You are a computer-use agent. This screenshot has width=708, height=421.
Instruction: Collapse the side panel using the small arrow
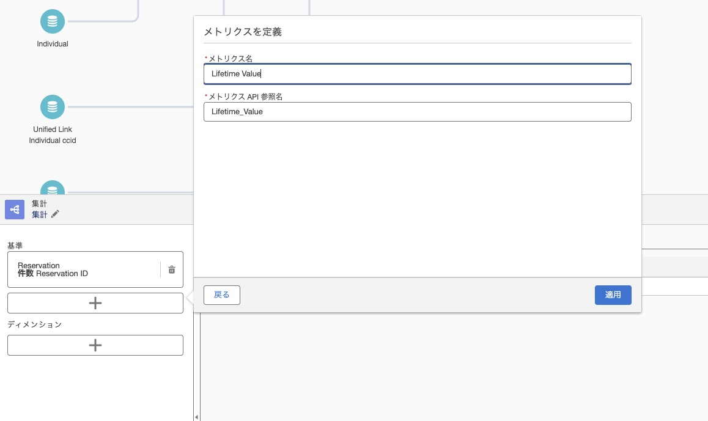(196, 417)
